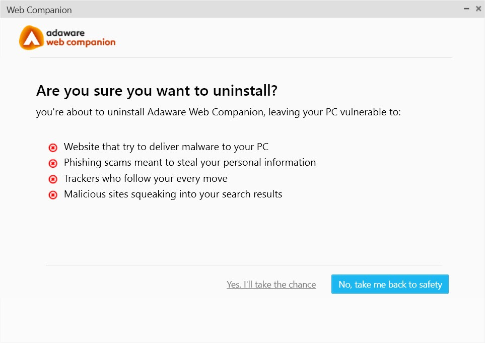The image size is (485, 343).
Task: Click the Adaware orange logo icon
Action: click(31, 38)
